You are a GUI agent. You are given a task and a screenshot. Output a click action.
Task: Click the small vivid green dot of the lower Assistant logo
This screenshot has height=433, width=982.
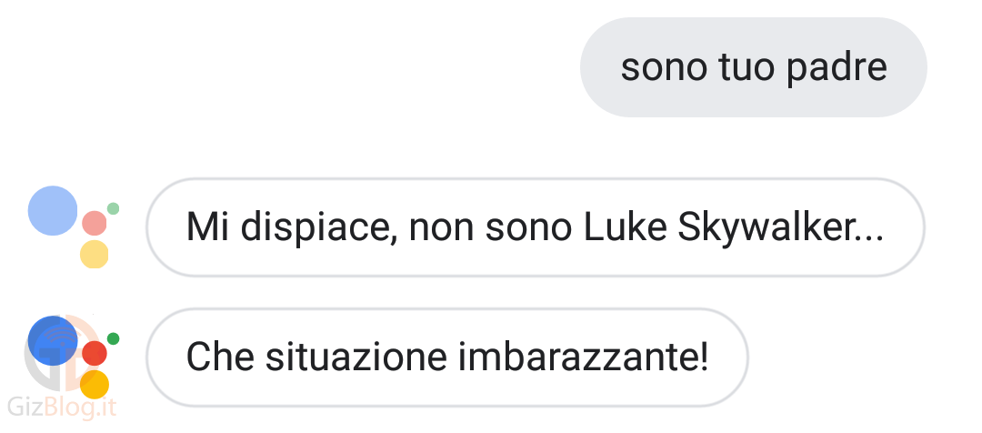114,339
